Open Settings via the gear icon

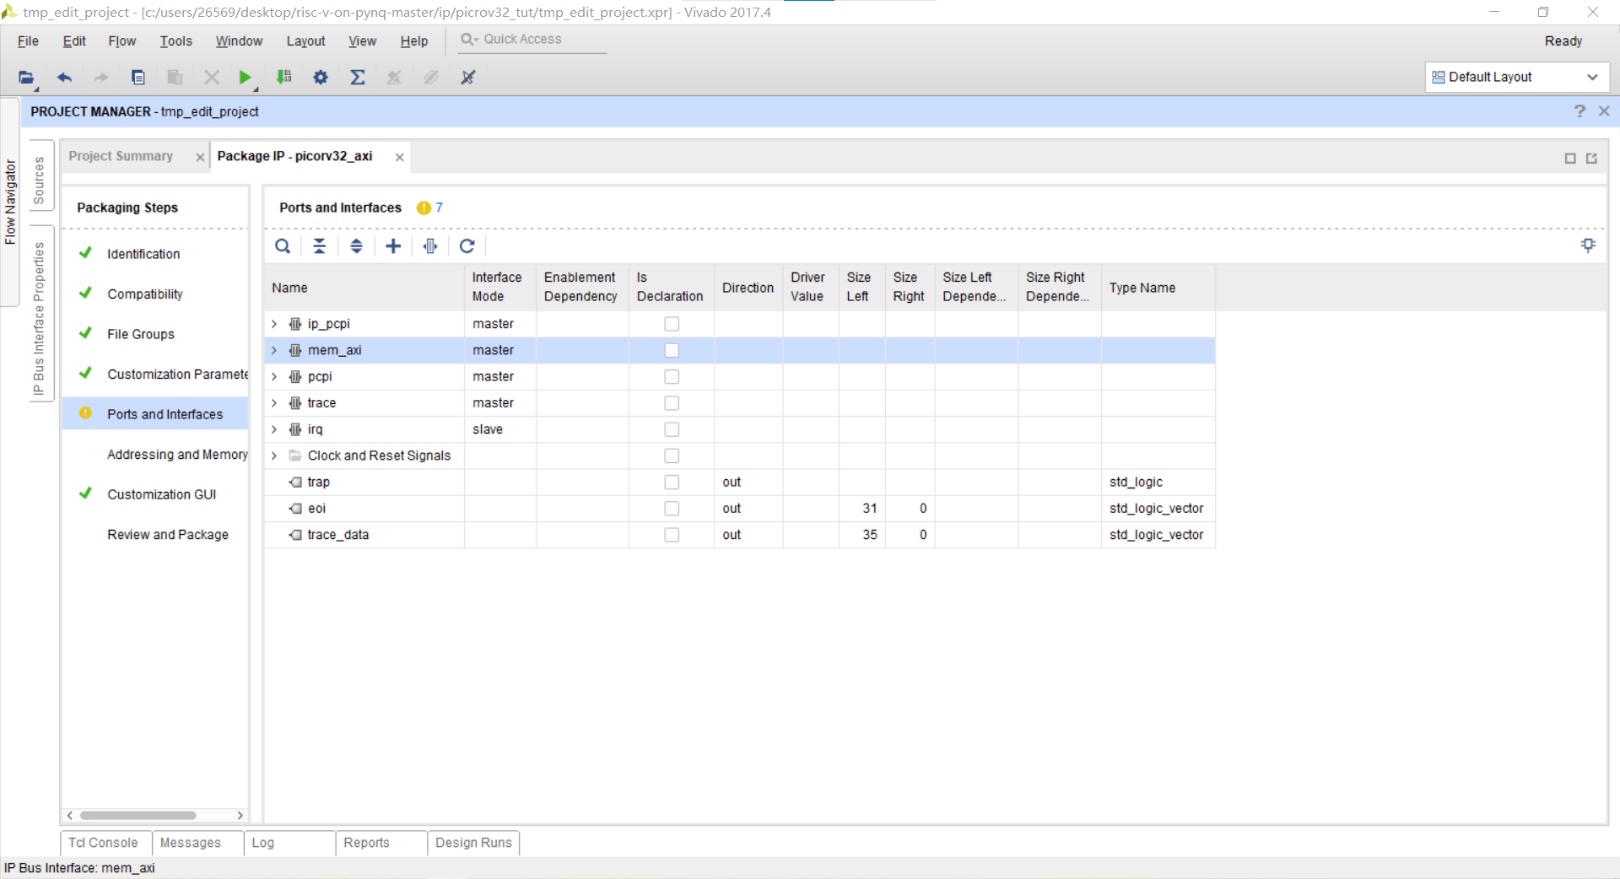pyautogui.click(x=321, y=78)
